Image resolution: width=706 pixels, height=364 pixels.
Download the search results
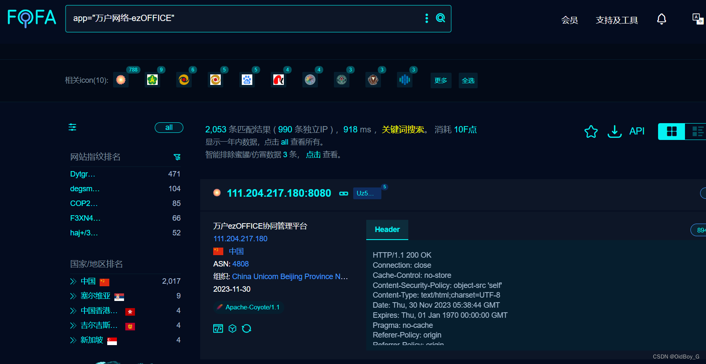614,132
